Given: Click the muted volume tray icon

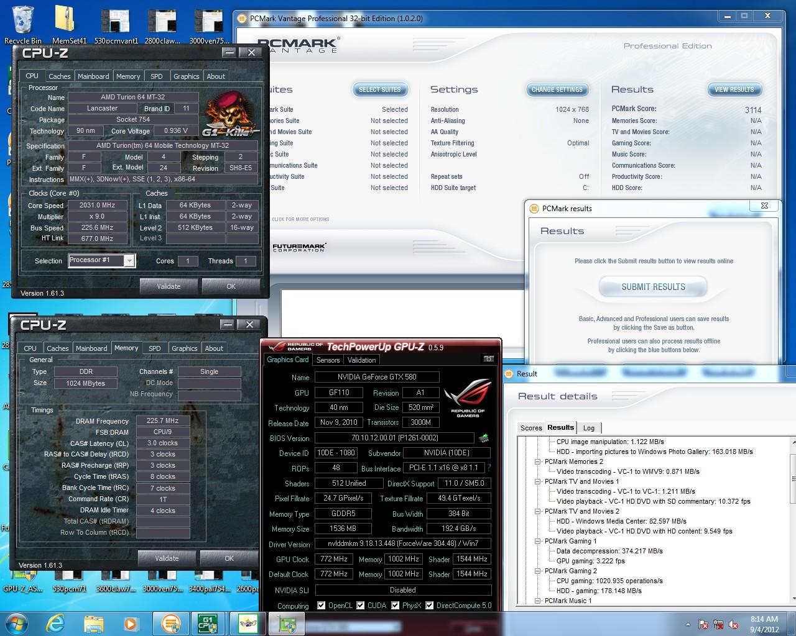Looking at the screenshot, I should pos(734,624).
